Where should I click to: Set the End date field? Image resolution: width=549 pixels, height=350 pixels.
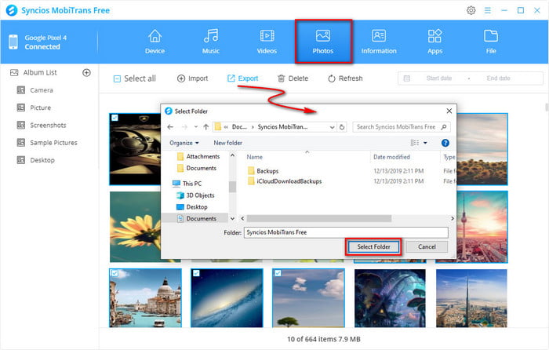[498, 78]
